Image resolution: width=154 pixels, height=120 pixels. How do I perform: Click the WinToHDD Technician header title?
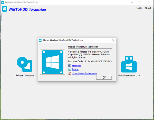27,9
